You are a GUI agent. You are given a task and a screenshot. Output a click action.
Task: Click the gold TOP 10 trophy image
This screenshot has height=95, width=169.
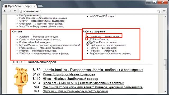[x=21, y=80]
